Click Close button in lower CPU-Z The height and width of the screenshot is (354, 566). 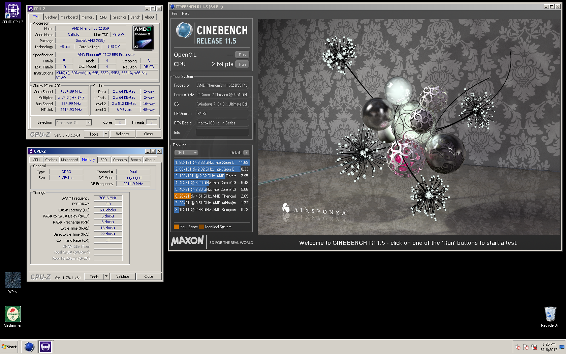click(149, 276)
